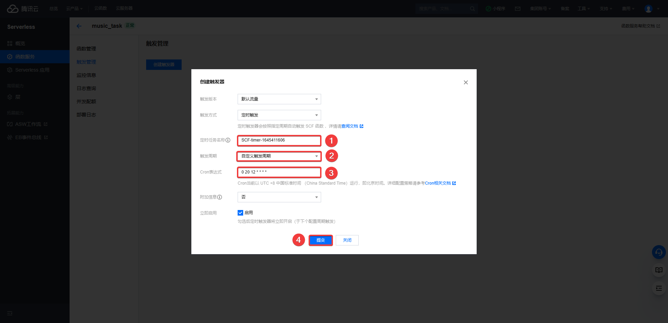
Task: Open the 触发方式 dropdown
Action: (x=279, y=115)
